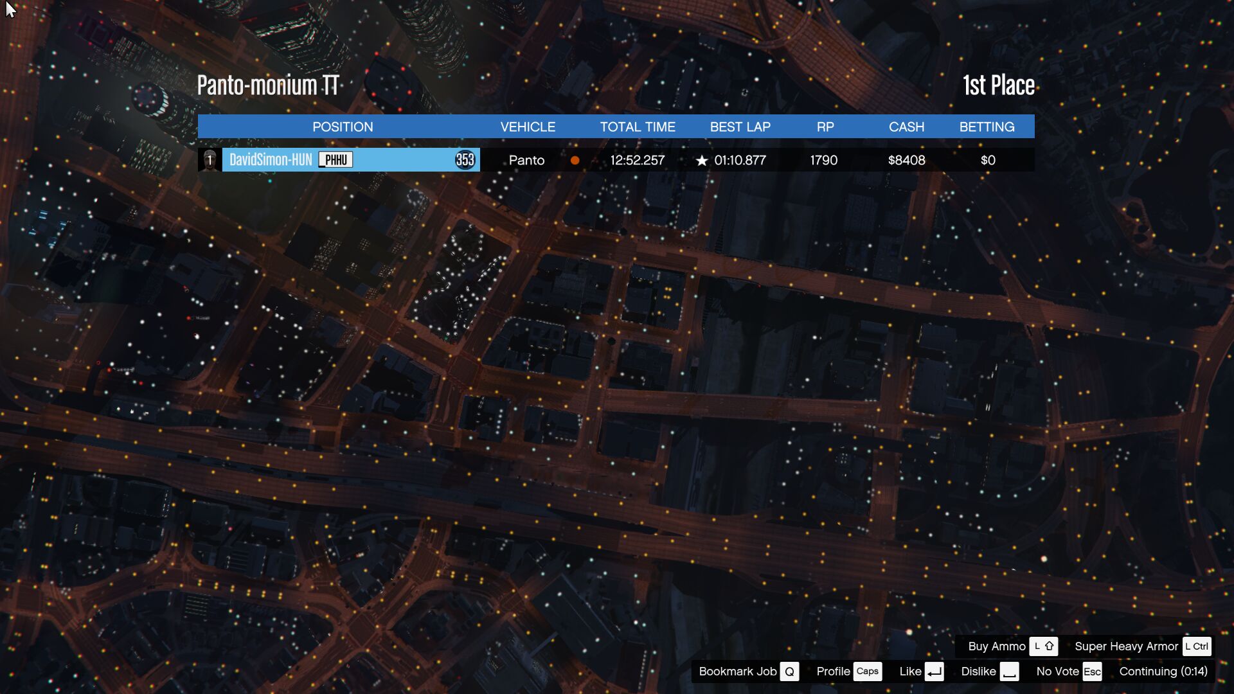Click the 1st Place result text
Image resolution: width=1234 pixels, height=694 pixels.
(x=998, y=85)
